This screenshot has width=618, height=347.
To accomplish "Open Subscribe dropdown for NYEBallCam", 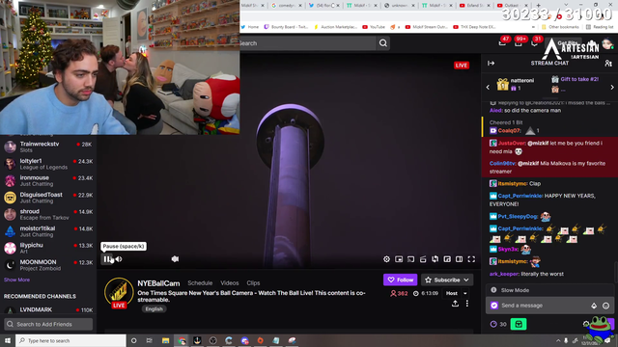I will pos(447,280).
